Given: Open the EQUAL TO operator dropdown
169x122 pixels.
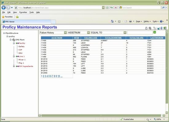Looking at the screenshot, I should coord(125,33).
